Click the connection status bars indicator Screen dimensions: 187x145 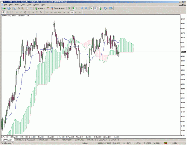pyautogui.click(x=165, y=143)
